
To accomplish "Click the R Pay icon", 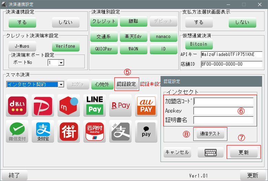I will click(120, 105).
